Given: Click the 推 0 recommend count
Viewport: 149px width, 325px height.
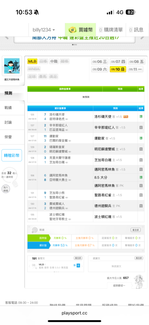Looking at the screenshot, I should pyautogui.click(x=77, y=265).
